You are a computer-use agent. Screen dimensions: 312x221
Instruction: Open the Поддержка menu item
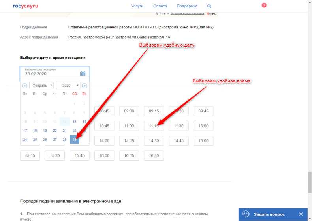pyautogui.click(x=187, y=6)
